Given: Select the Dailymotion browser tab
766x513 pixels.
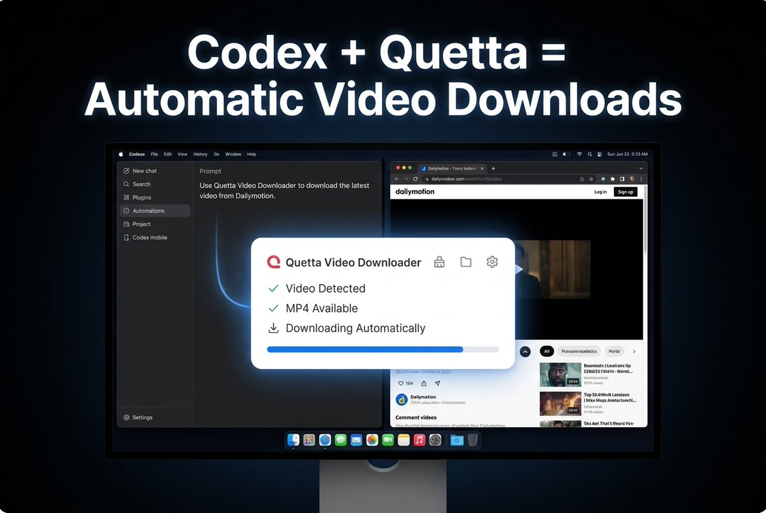Looking at the screenshot, I should click(x=452, y=168).
